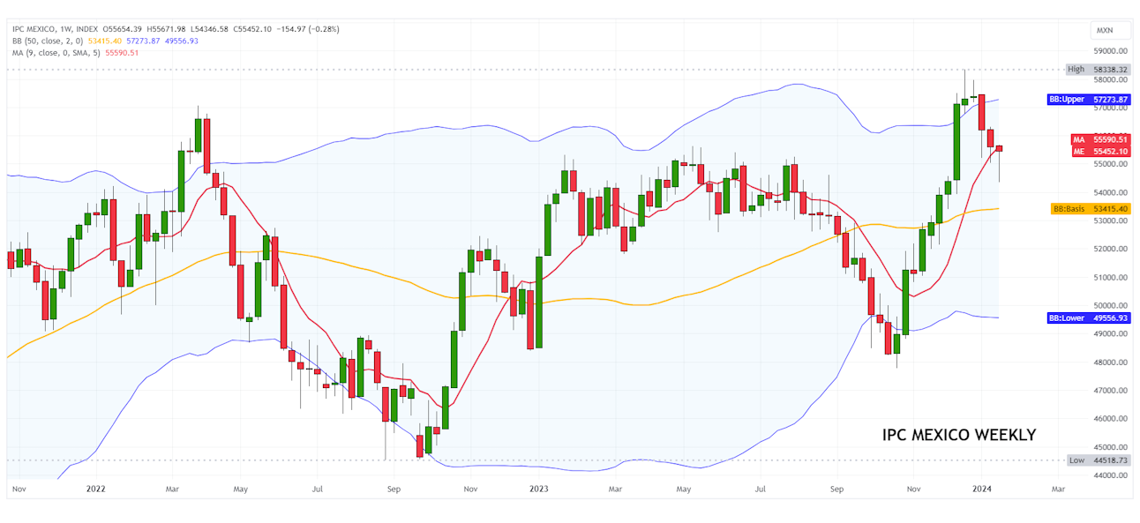
Task: Click 2024 on the time axis
Action: [x=982, y=488]
